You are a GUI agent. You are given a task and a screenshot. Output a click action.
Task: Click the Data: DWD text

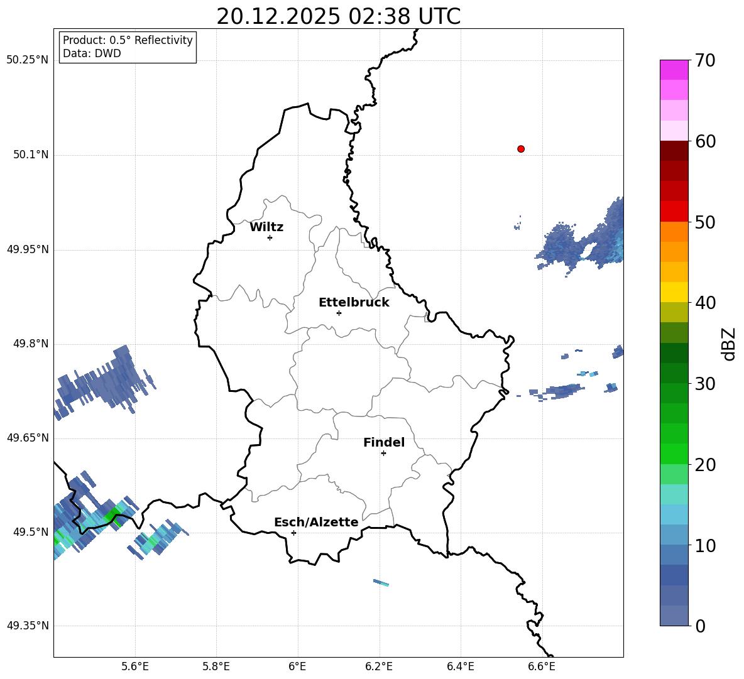click(x=92, y=53)
